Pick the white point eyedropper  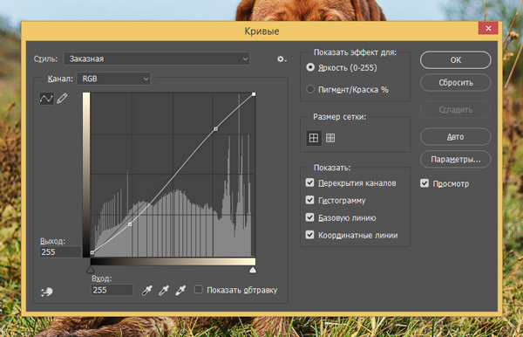(180, 290)
